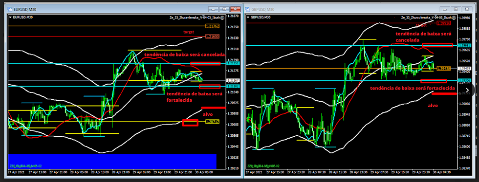The height and width of the screenshot is (182, 479).
Task: Click the 29 Apr 05:00 time axis label
Action: coord(142,172)
